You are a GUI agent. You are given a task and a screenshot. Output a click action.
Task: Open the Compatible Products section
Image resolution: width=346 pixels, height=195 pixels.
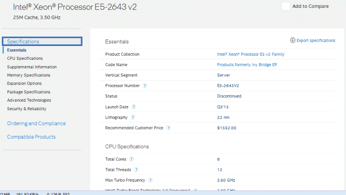pos(31,137)
